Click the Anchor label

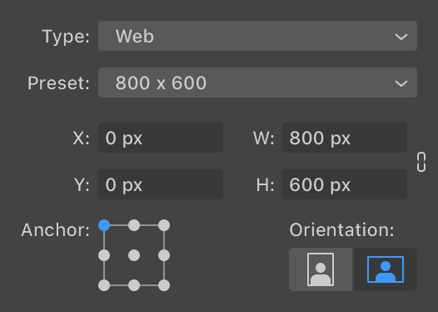coord(55,230)
